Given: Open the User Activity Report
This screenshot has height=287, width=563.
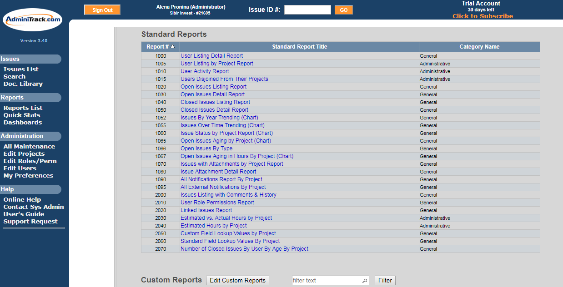Looking at the screenshot, I should pos(205,71).
